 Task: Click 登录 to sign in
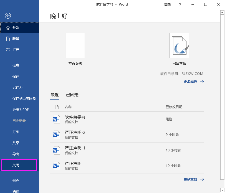tap(168, 4)
